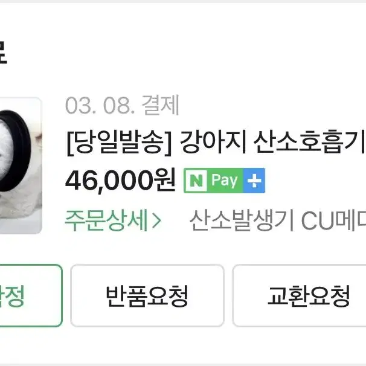Select the white Pay text on the green badge
The width and height of the screenshot is (366, 366).
point(224,180)
